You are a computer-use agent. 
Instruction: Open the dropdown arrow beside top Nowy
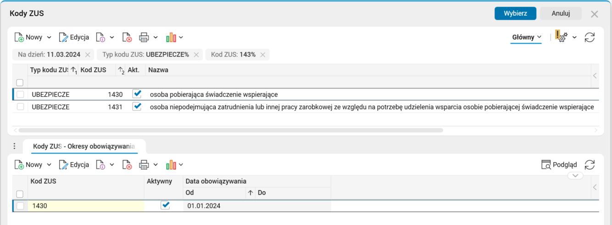click(x=50, y=38)
